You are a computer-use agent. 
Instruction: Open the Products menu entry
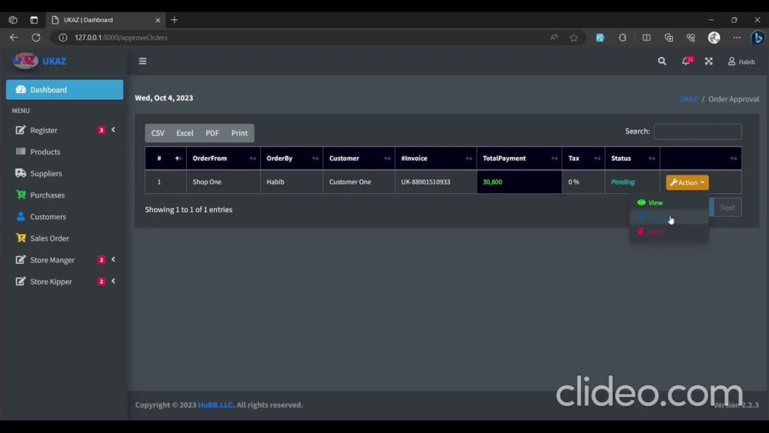65,152
